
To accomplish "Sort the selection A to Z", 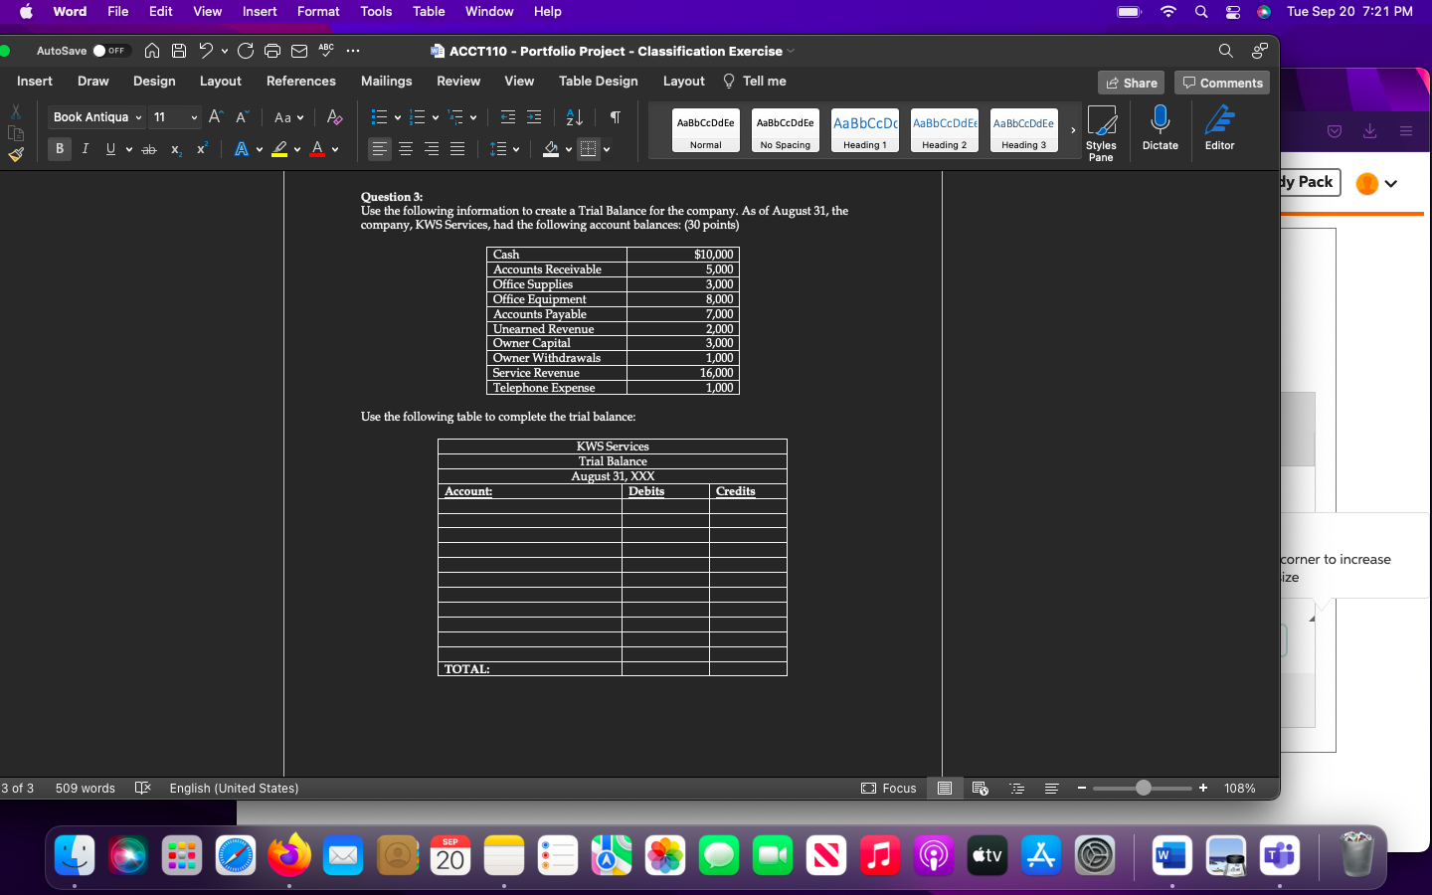I will (x=574, y=117).
